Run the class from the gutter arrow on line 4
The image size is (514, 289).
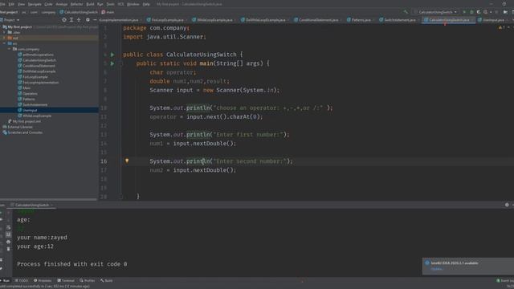click(112, 55)
